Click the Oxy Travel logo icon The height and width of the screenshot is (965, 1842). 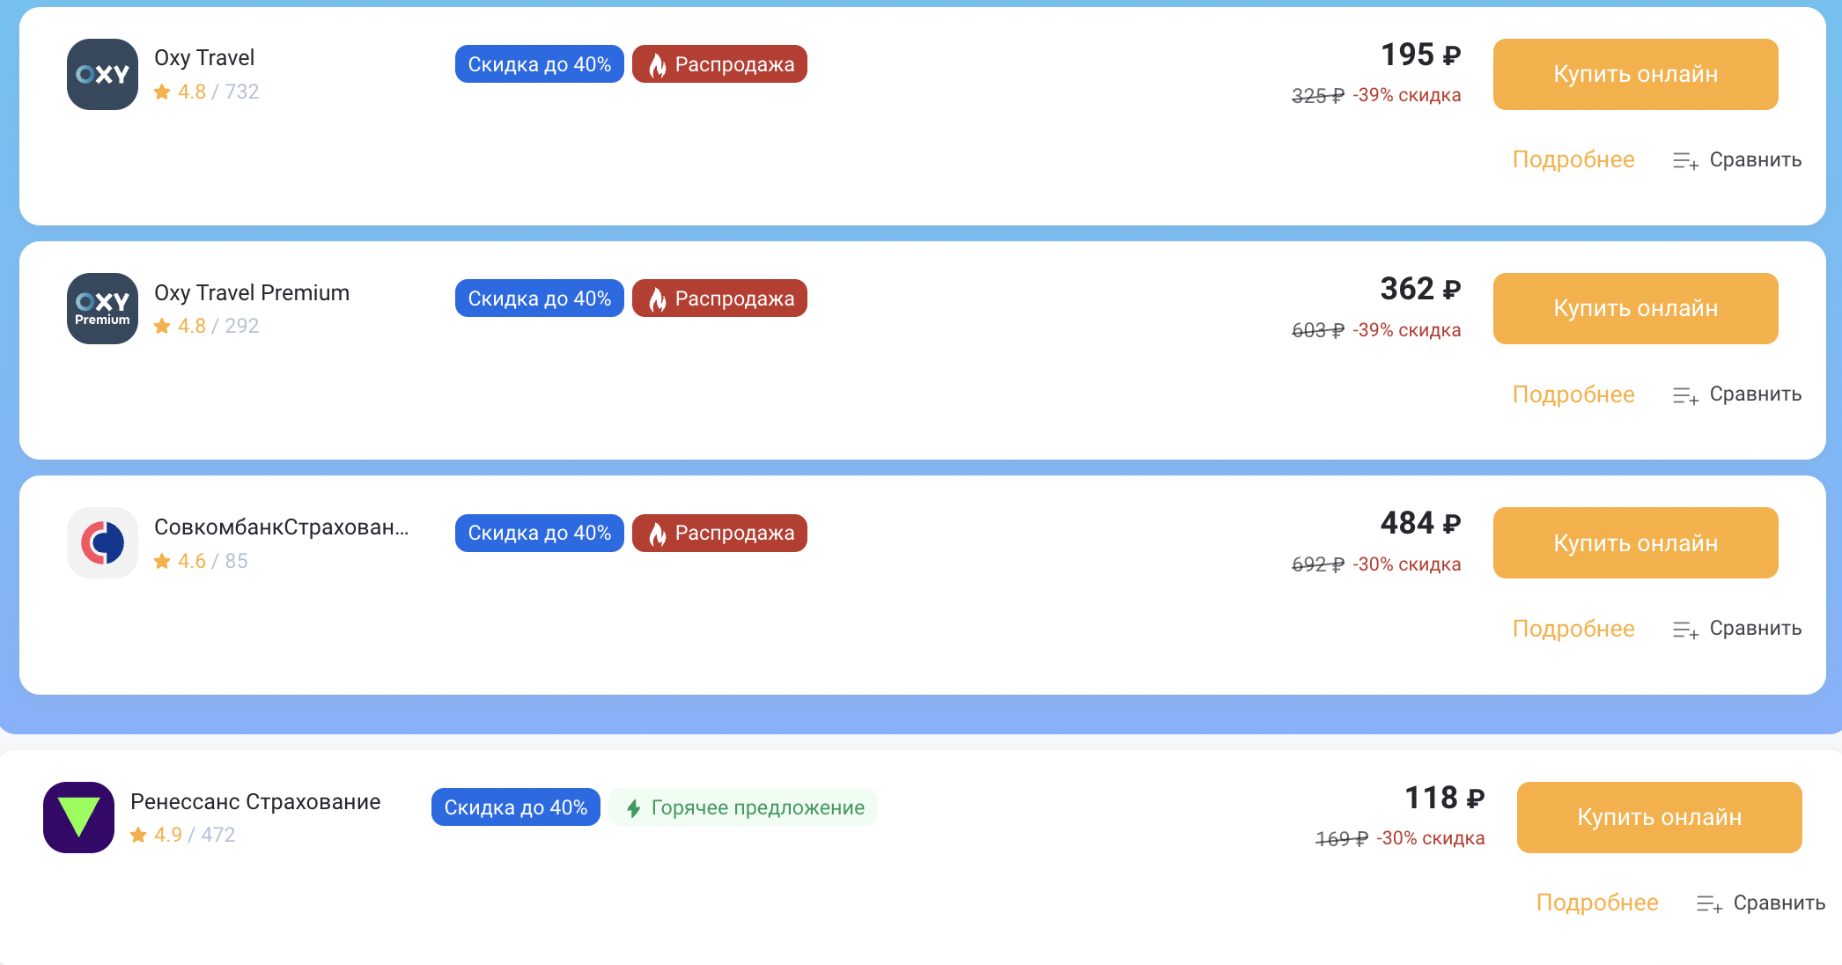(102, 74)
